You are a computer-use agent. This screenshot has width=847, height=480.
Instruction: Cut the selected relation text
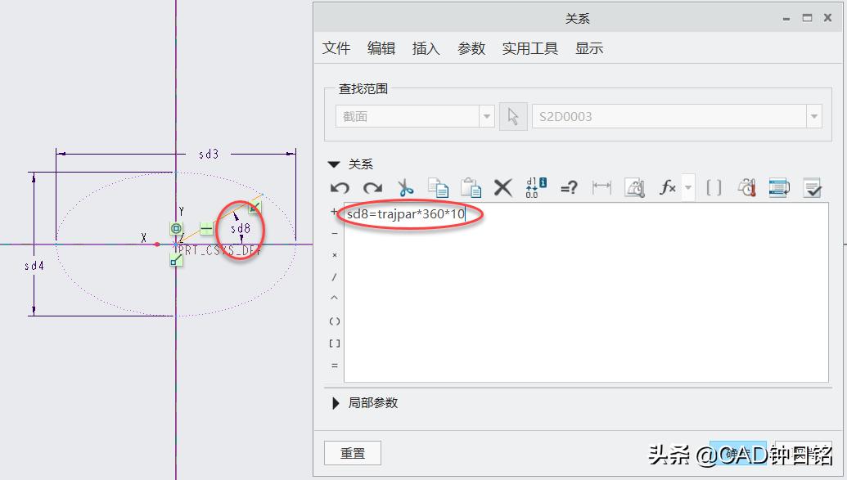point(406,188)
